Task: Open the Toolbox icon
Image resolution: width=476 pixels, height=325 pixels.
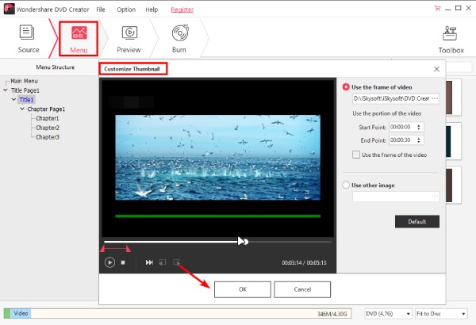Action: tap(451, 38)
